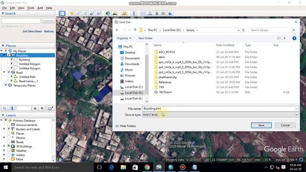Expand the Gallery layer arrow
This screenshot has height=172, width=306.
4,155
